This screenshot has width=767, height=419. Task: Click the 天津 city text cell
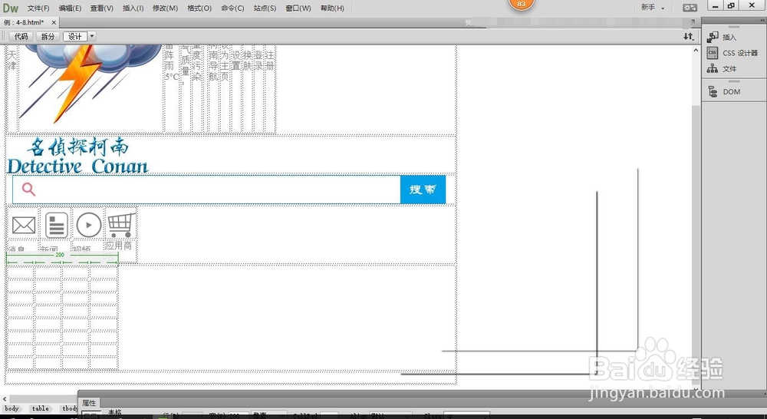pos(12,60)
